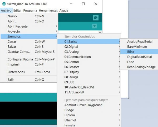
Task: Click the editor scrollbar up arrow
Action: click(x=100, y=33)
